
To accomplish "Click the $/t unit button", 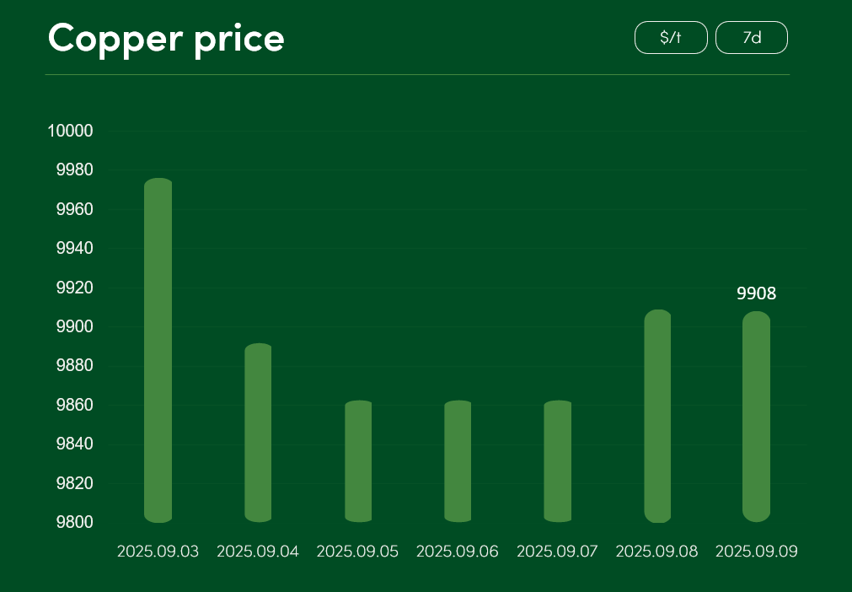I will tap(671, 37).
